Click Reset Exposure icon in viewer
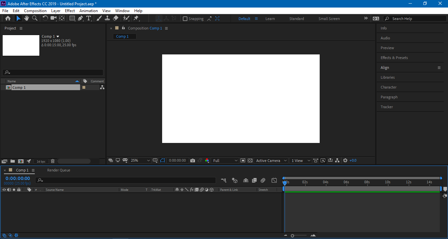This screenshot has width=448, height=239. pos(345,161)
